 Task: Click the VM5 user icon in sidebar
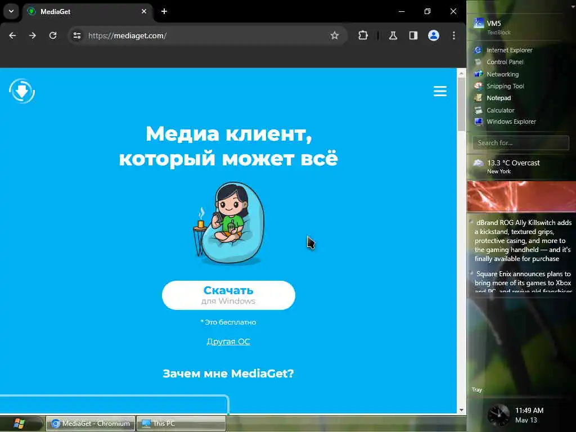coord(479,24)
